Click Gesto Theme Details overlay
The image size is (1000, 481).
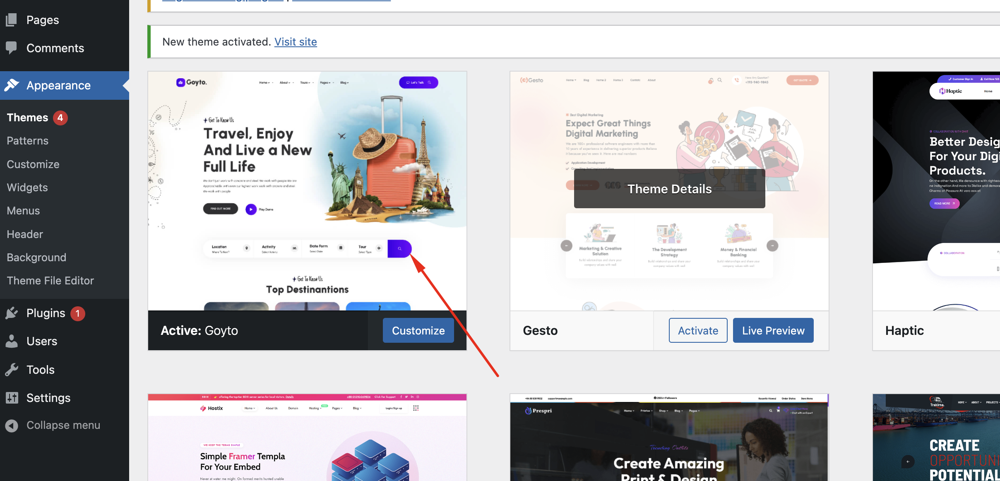[670, 188]
